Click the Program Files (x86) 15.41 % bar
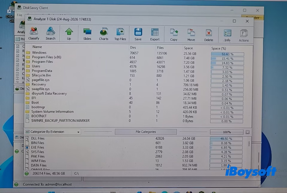Image resolution: width=287 pixels, height=193 pixels. pyautogui.click(x=227, y=59)
